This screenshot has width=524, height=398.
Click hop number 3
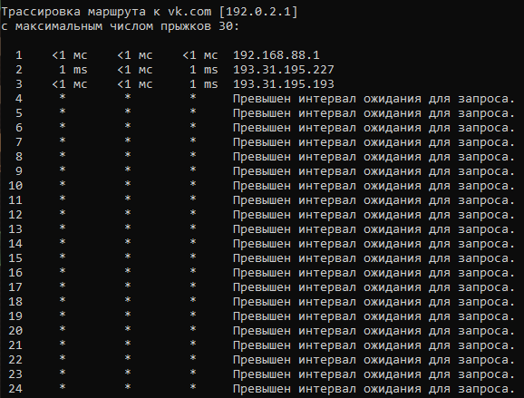pos(19,84)
